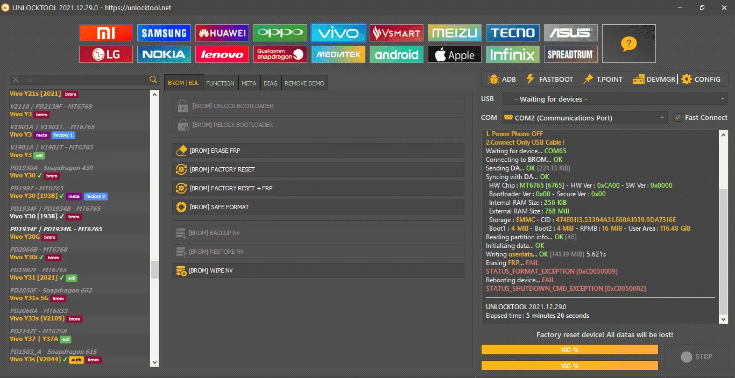Select the OPPO brand tile

coord(280,33)
